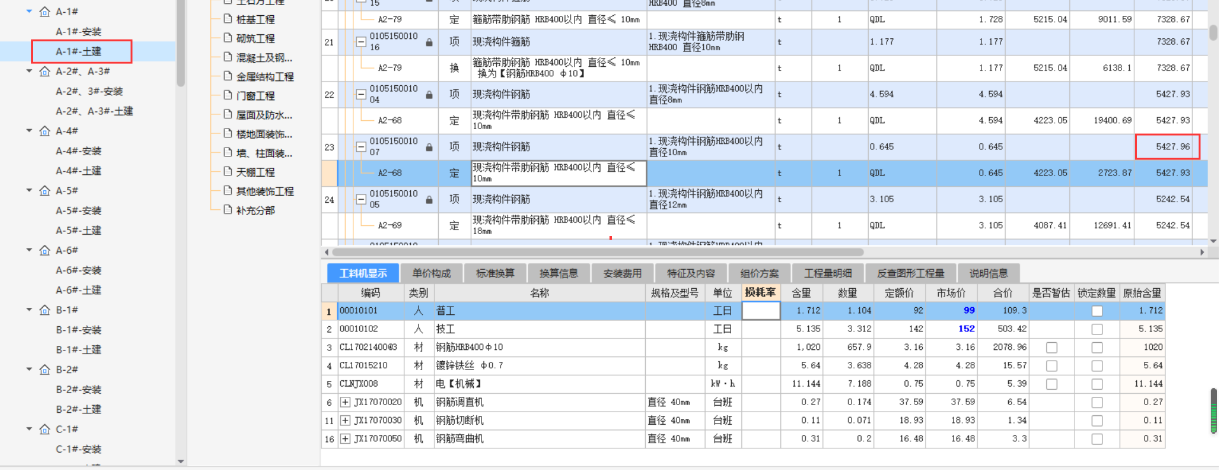Image resolution: width=1219 pixels, height=470 pixels.
Task: Click the document icon for 其他装饰工程
Action: (x=228, y=191)
